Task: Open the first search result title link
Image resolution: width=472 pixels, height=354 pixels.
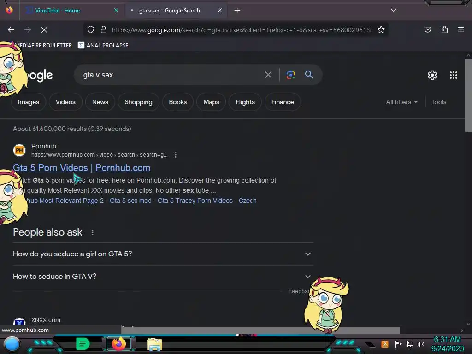Action: click(x=82, y=168)
